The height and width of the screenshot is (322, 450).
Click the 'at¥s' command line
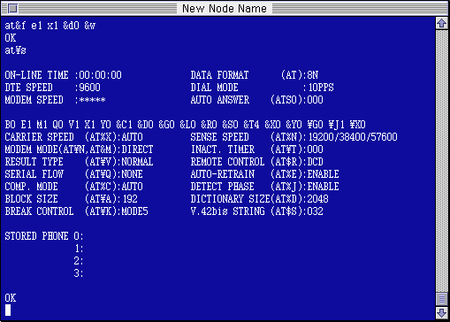tap(15, 50)
